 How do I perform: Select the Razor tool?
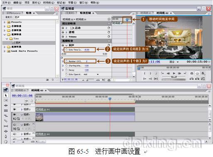[6, 121]
